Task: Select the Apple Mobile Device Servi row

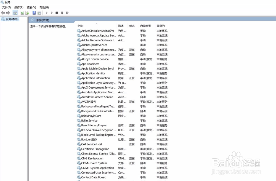Action: (123, 69)
